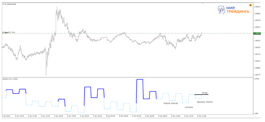
Task: Click the orange alert icon in chart corner
Action: click(x=250, y=5)
